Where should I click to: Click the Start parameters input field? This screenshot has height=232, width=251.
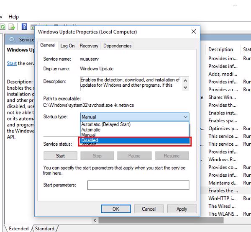[138, 185]
